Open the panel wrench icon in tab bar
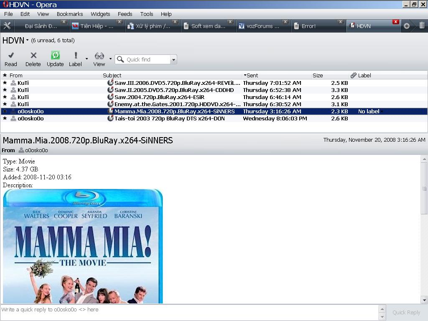 [7, 26]
